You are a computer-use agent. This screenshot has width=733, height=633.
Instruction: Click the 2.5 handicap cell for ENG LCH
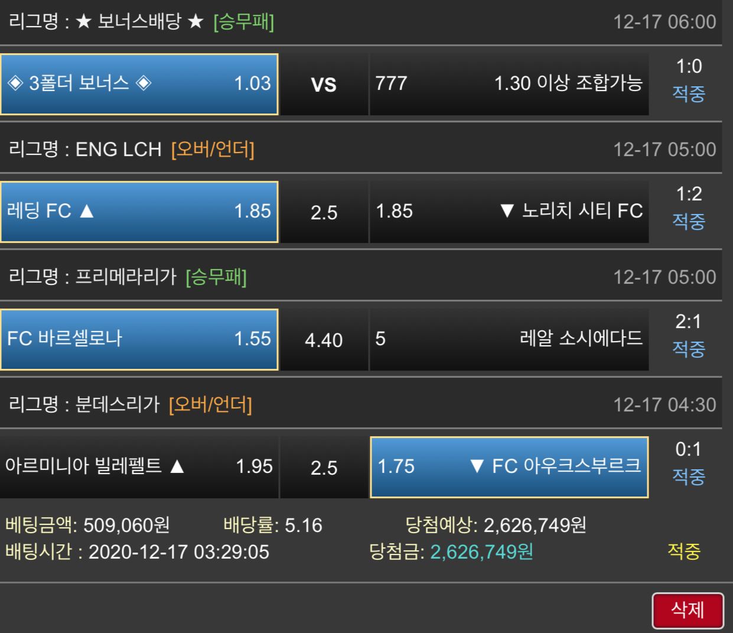click(324, 212)
